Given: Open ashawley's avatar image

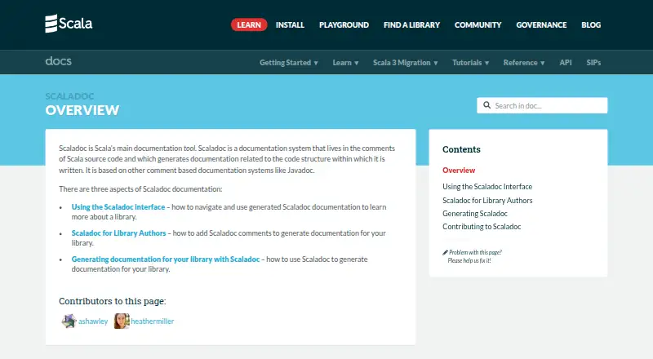Looking at the screenshot, I should (69, 321).
